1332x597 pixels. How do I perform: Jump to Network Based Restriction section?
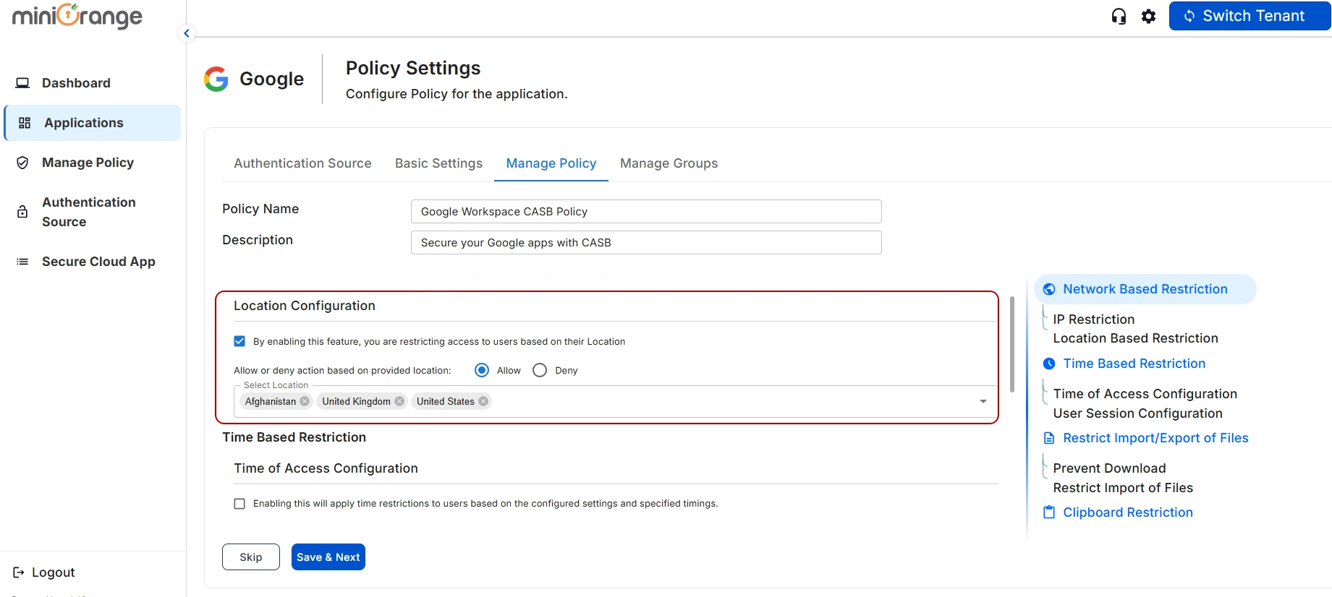(1145, 289)
